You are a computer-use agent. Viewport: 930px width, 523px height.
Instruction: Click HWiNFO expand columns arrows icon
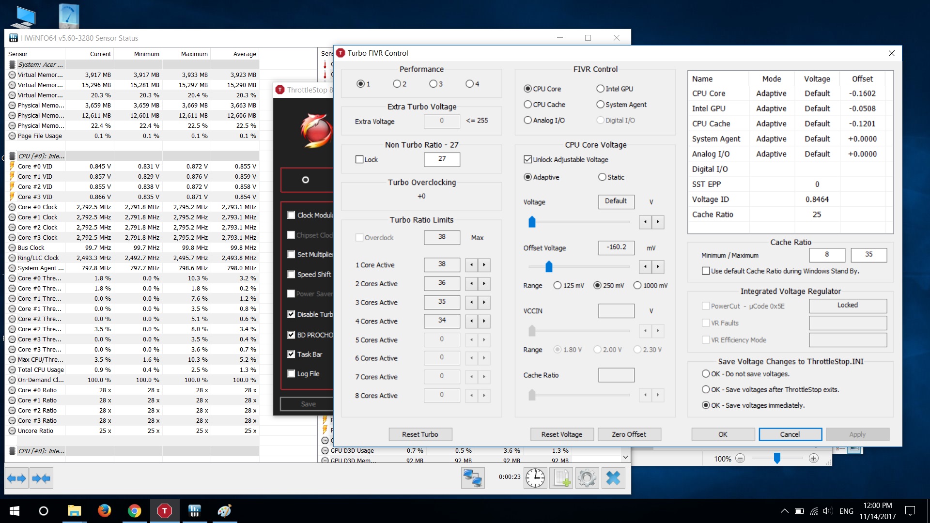(16, 478)
